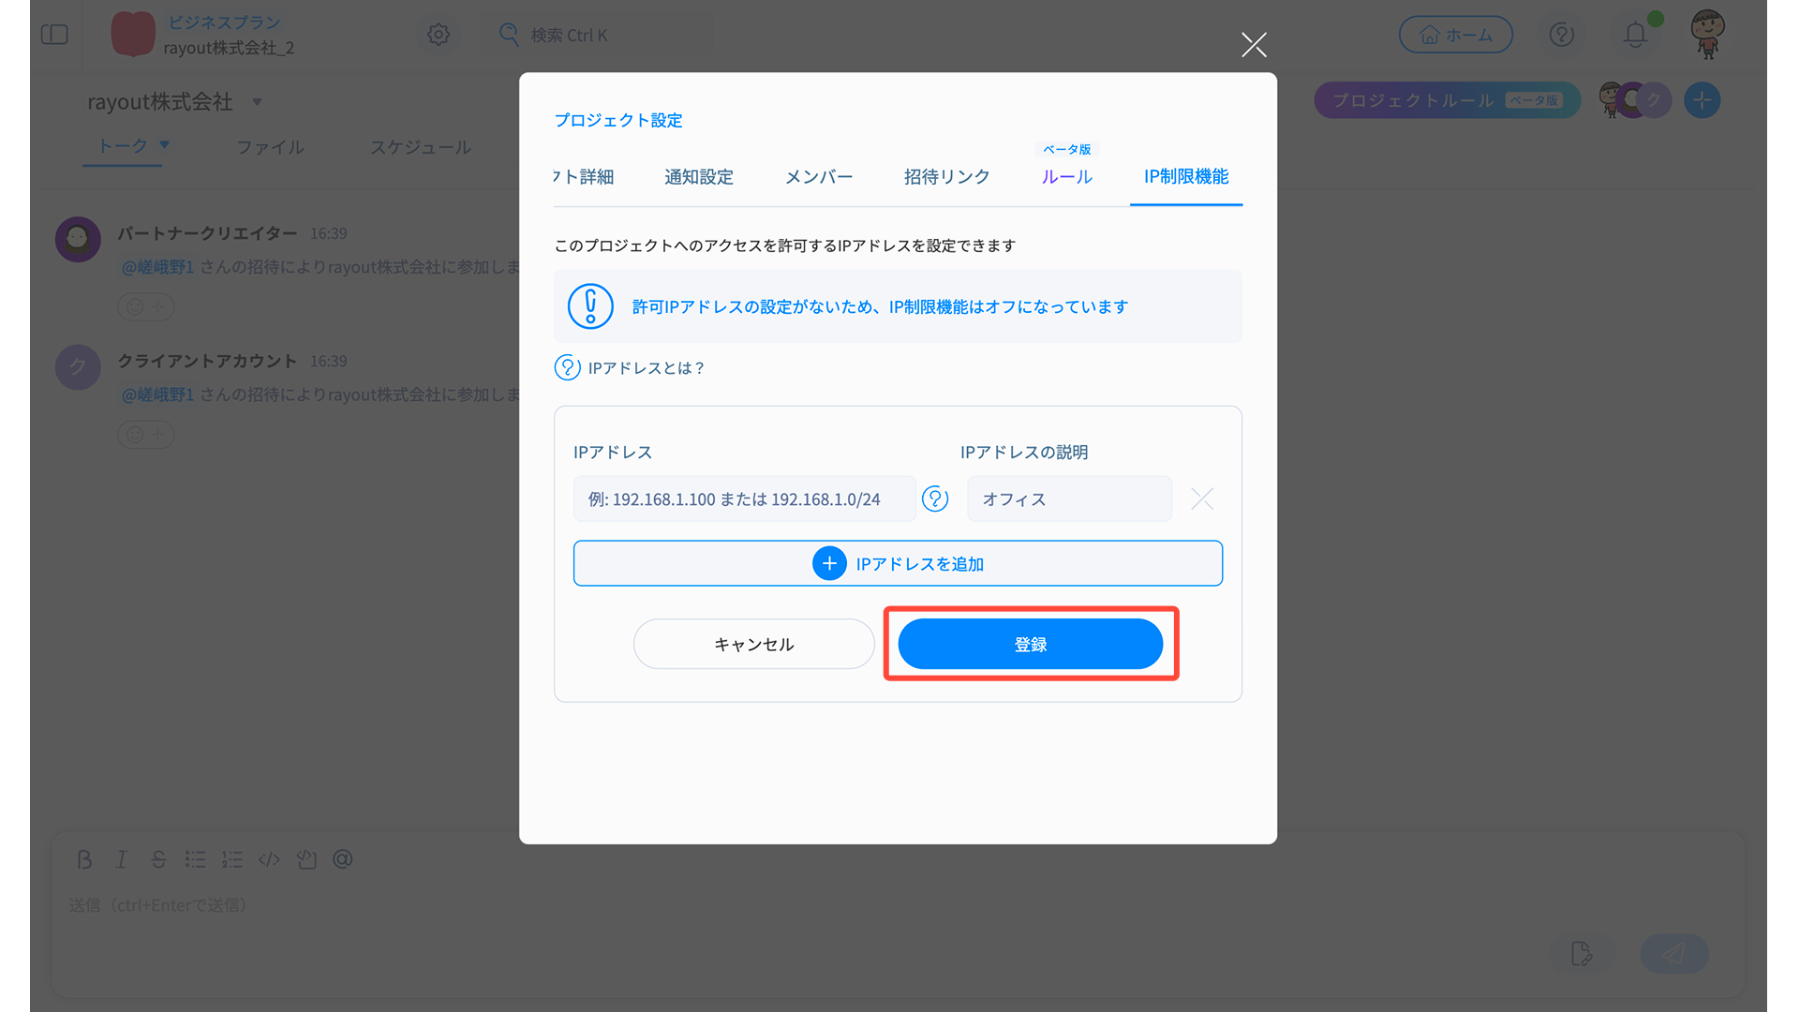The width and height of the screenshot is (1799, 1012).
Task: Open notifications bell icon
Action: [1635, 35]
